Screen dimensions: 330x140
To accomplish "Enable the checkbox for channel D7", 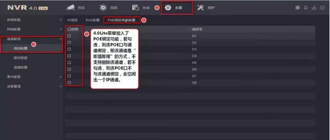I will (x=69, y=76).
